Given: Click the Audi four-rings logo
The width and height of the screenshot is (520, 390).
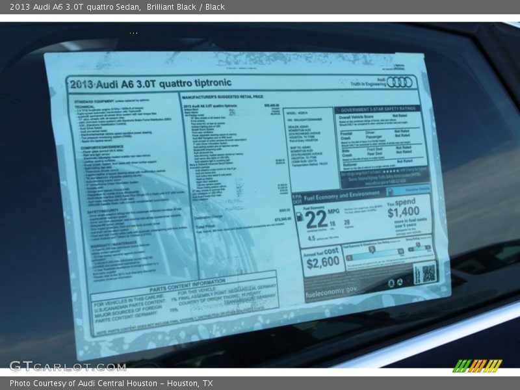Looking at the screenshot, I should 399,82.
